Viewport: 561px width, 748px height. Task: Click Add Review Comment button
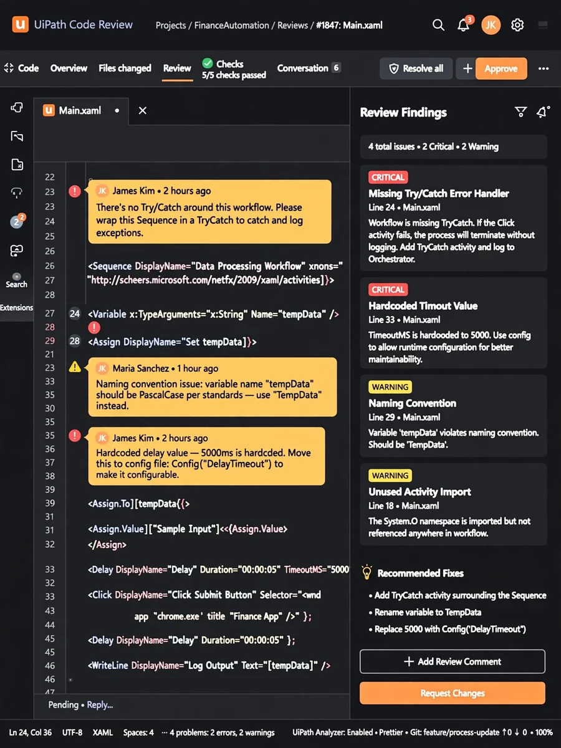[453, 661]
